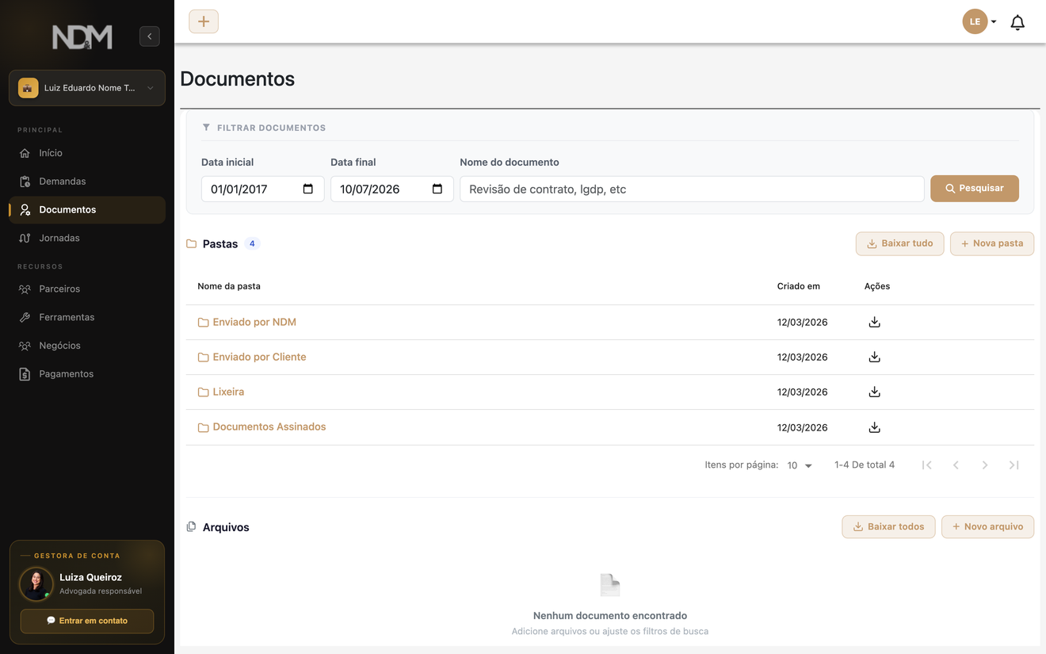Viewport: 1046px width, 654px height.
Task: Go to Início in the sidebar
Action: [87, 153]
